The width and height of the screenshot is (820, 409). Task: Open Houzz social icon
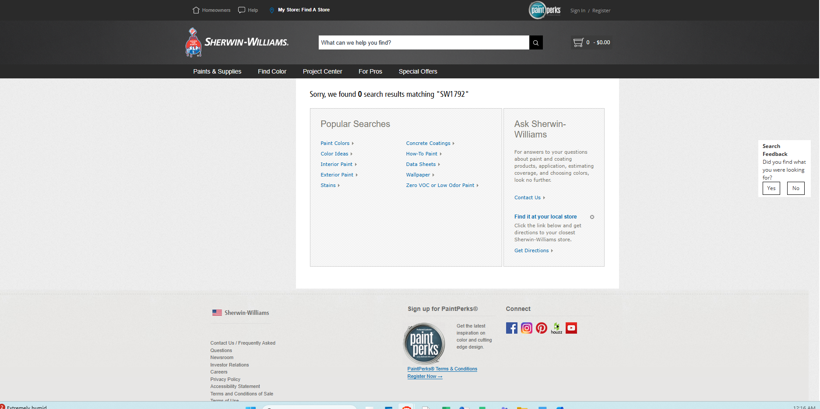[x=556, y=328]
